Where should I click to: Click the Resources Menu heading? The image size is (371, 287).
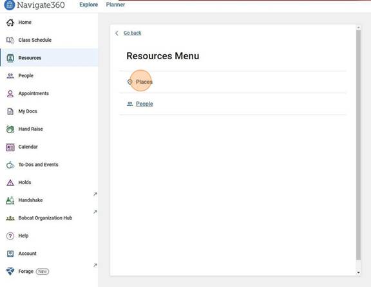(x=163, y=56)
